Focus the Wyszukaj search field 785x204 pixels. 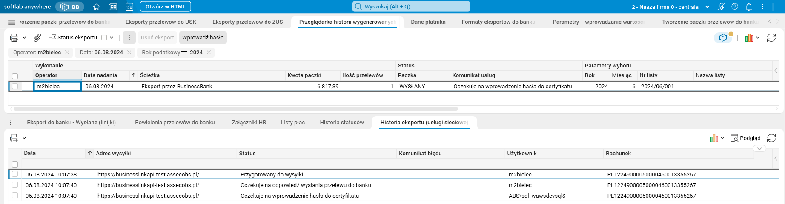pyautogui.click(x=411, y=7)
